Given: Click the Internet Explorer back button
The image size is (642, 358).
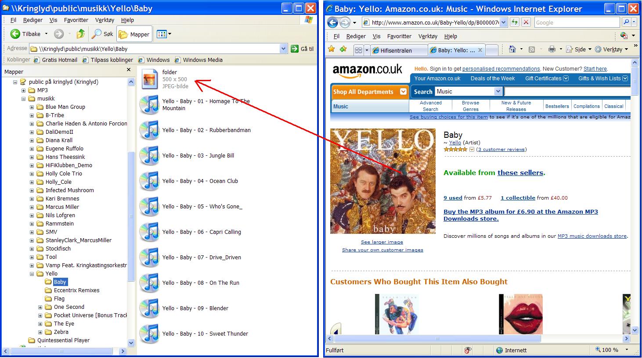Looking at the screenshot, I should (x=333, y=22).
